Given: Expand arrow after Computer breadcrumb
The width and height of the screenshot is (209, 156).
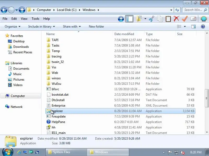Looking at the screenshot, I should pos(54,10).
